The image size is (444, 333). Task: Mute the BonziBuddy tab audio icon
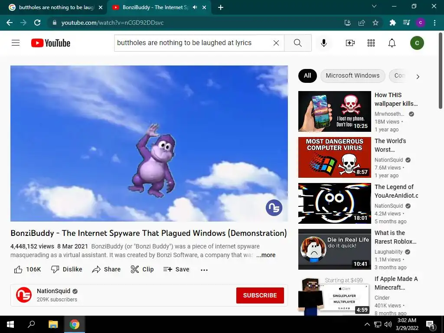tap(195, 7)
